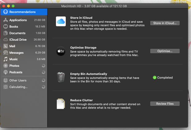Click the Music size 3.8 MB
Screen dimensions: 191x130
41,59
